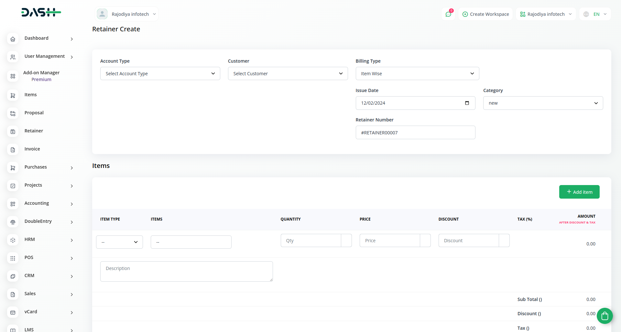Open the Items menu in sidebar
The width and height of the screenshot is (621, 332).
click(x=31, y=95)
